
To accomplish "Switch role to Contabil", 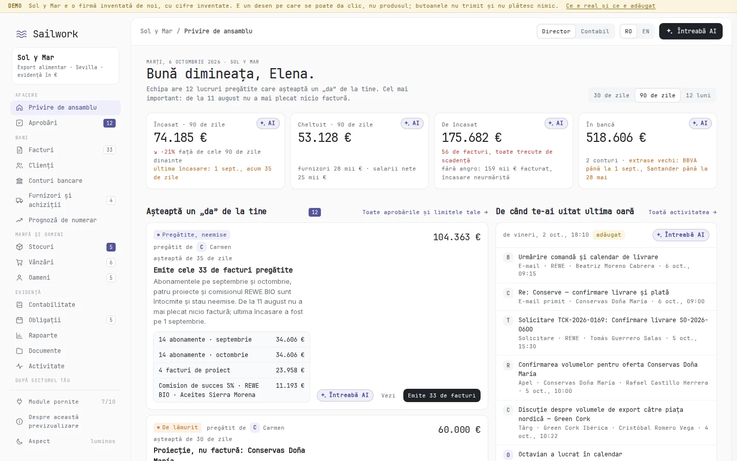I will (595, 31).
